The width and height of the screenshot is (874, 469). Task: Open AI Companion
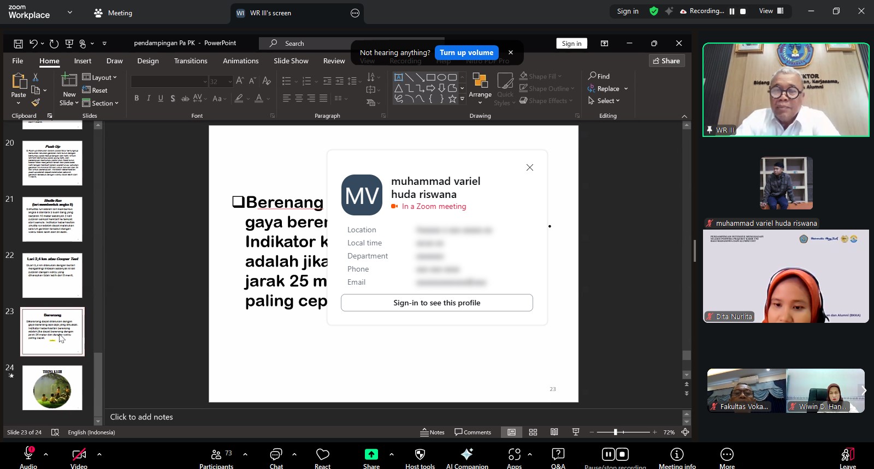[x=467, y=457]
